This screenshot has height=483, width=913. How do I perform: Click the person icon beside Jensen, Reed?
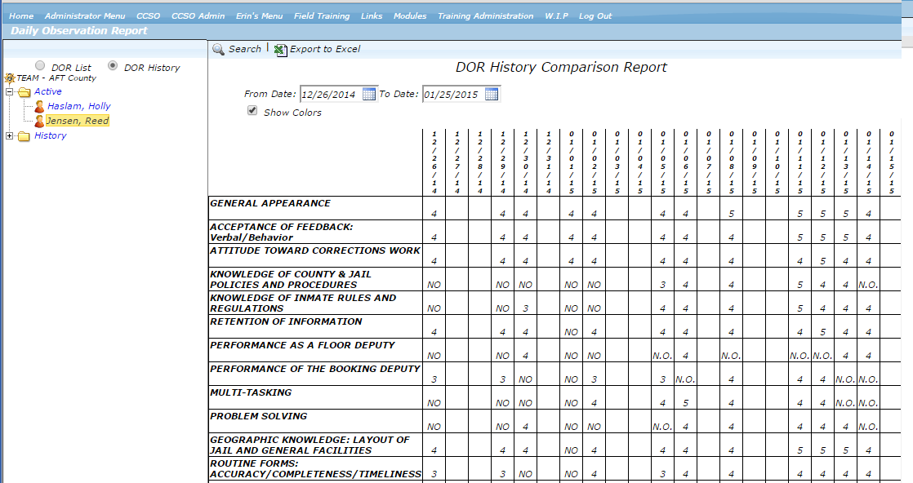click(x=39, y=122)
